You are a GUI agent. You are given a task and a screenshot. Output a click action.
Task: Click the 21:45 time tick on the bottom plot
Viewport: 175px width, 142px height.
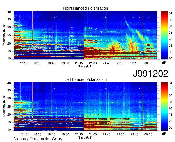pyautogui.click(x=107, y=134)
